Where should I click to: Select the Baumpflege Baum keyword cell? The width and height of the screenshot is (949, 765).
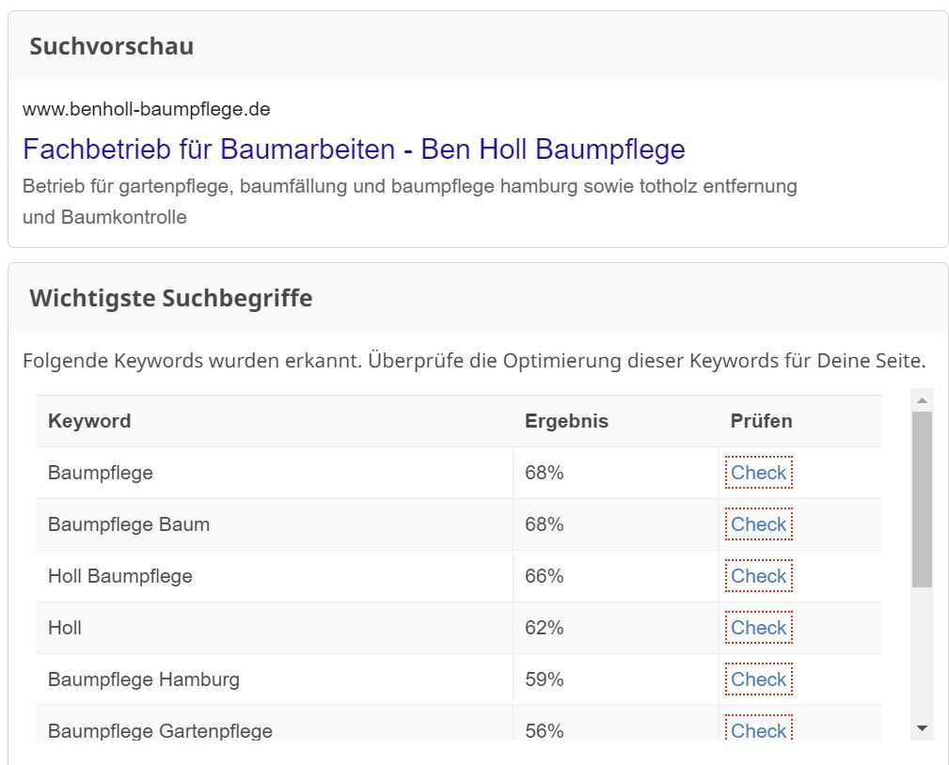coord(275,524)
